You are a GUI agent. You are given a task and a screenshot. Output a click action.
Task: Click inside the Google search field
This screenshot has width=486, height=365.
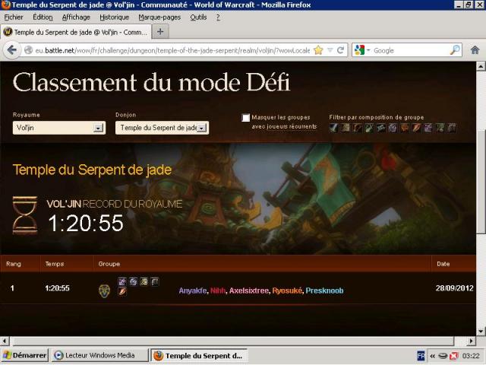coord(410,50)
